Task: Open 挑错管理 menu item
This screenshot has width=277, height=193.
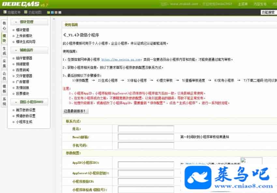Action: tap(22, 64)
